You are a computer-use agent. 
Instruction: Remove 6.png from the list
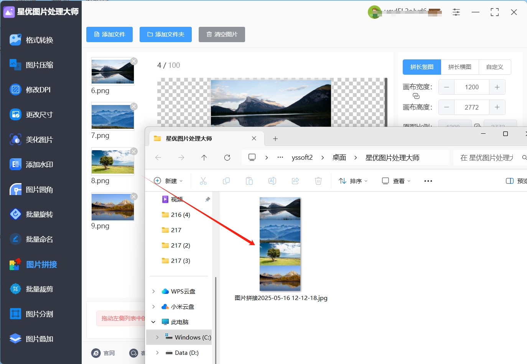click(x=134, y=61)
